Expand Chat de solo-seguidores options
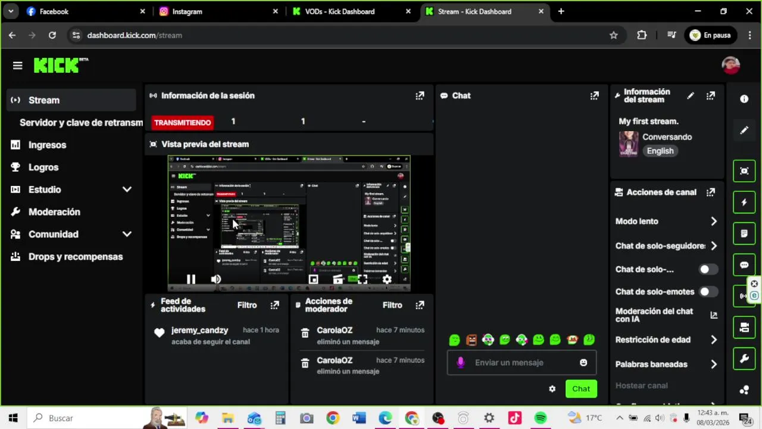 click(714, 245)
